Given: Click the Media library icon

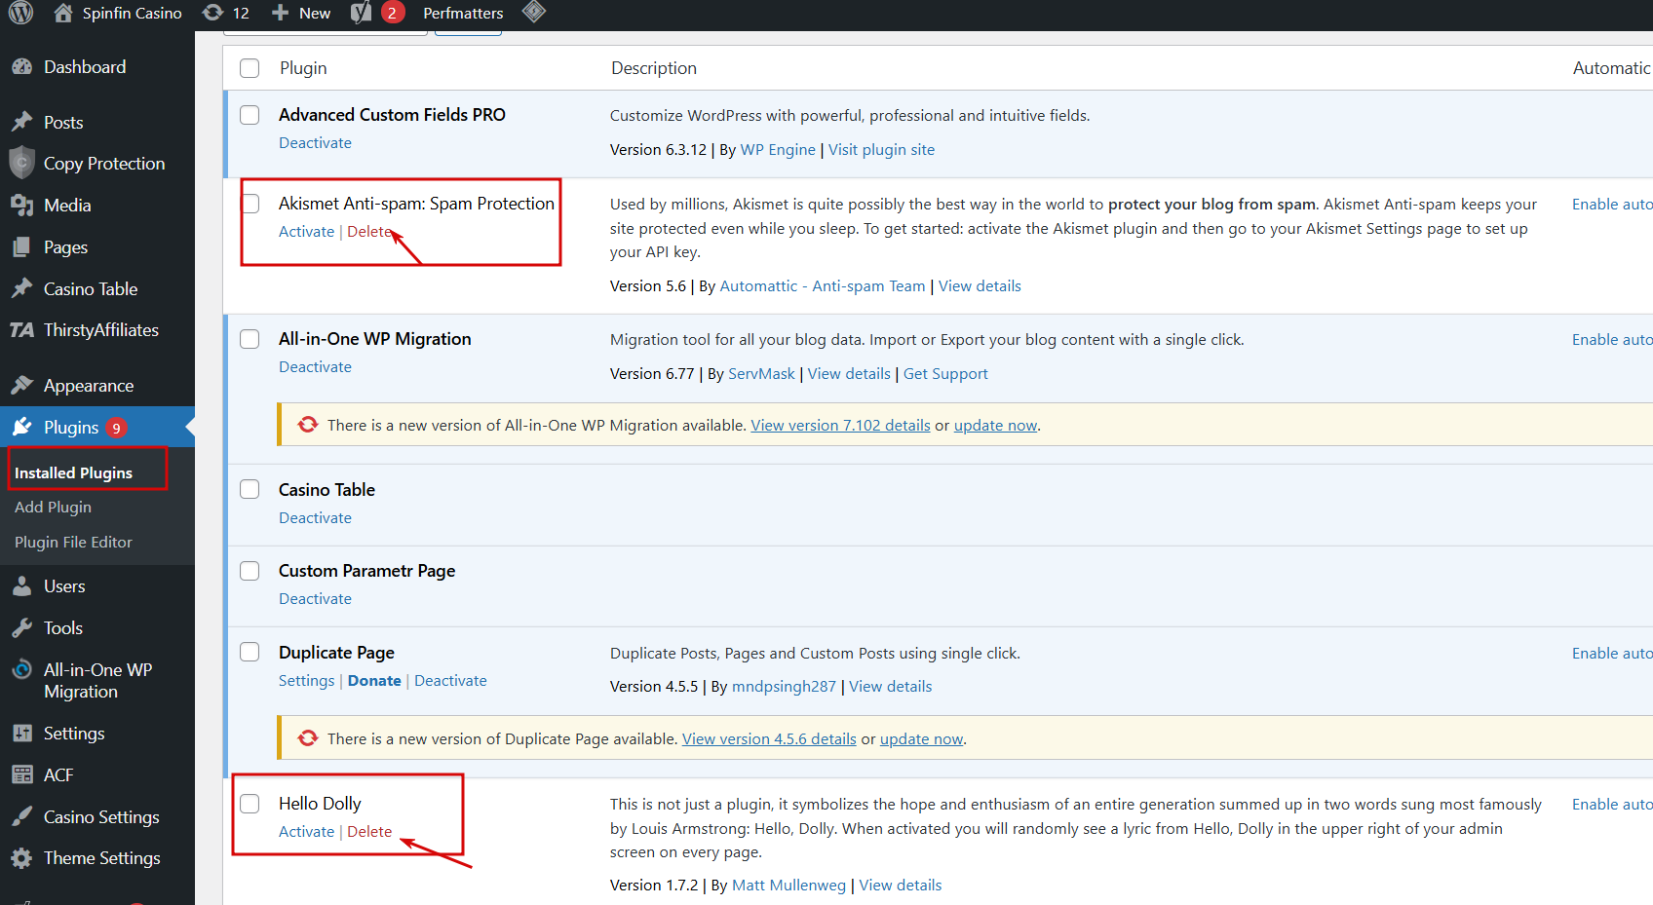Looking at the screenshot, I should pos(21,205).
